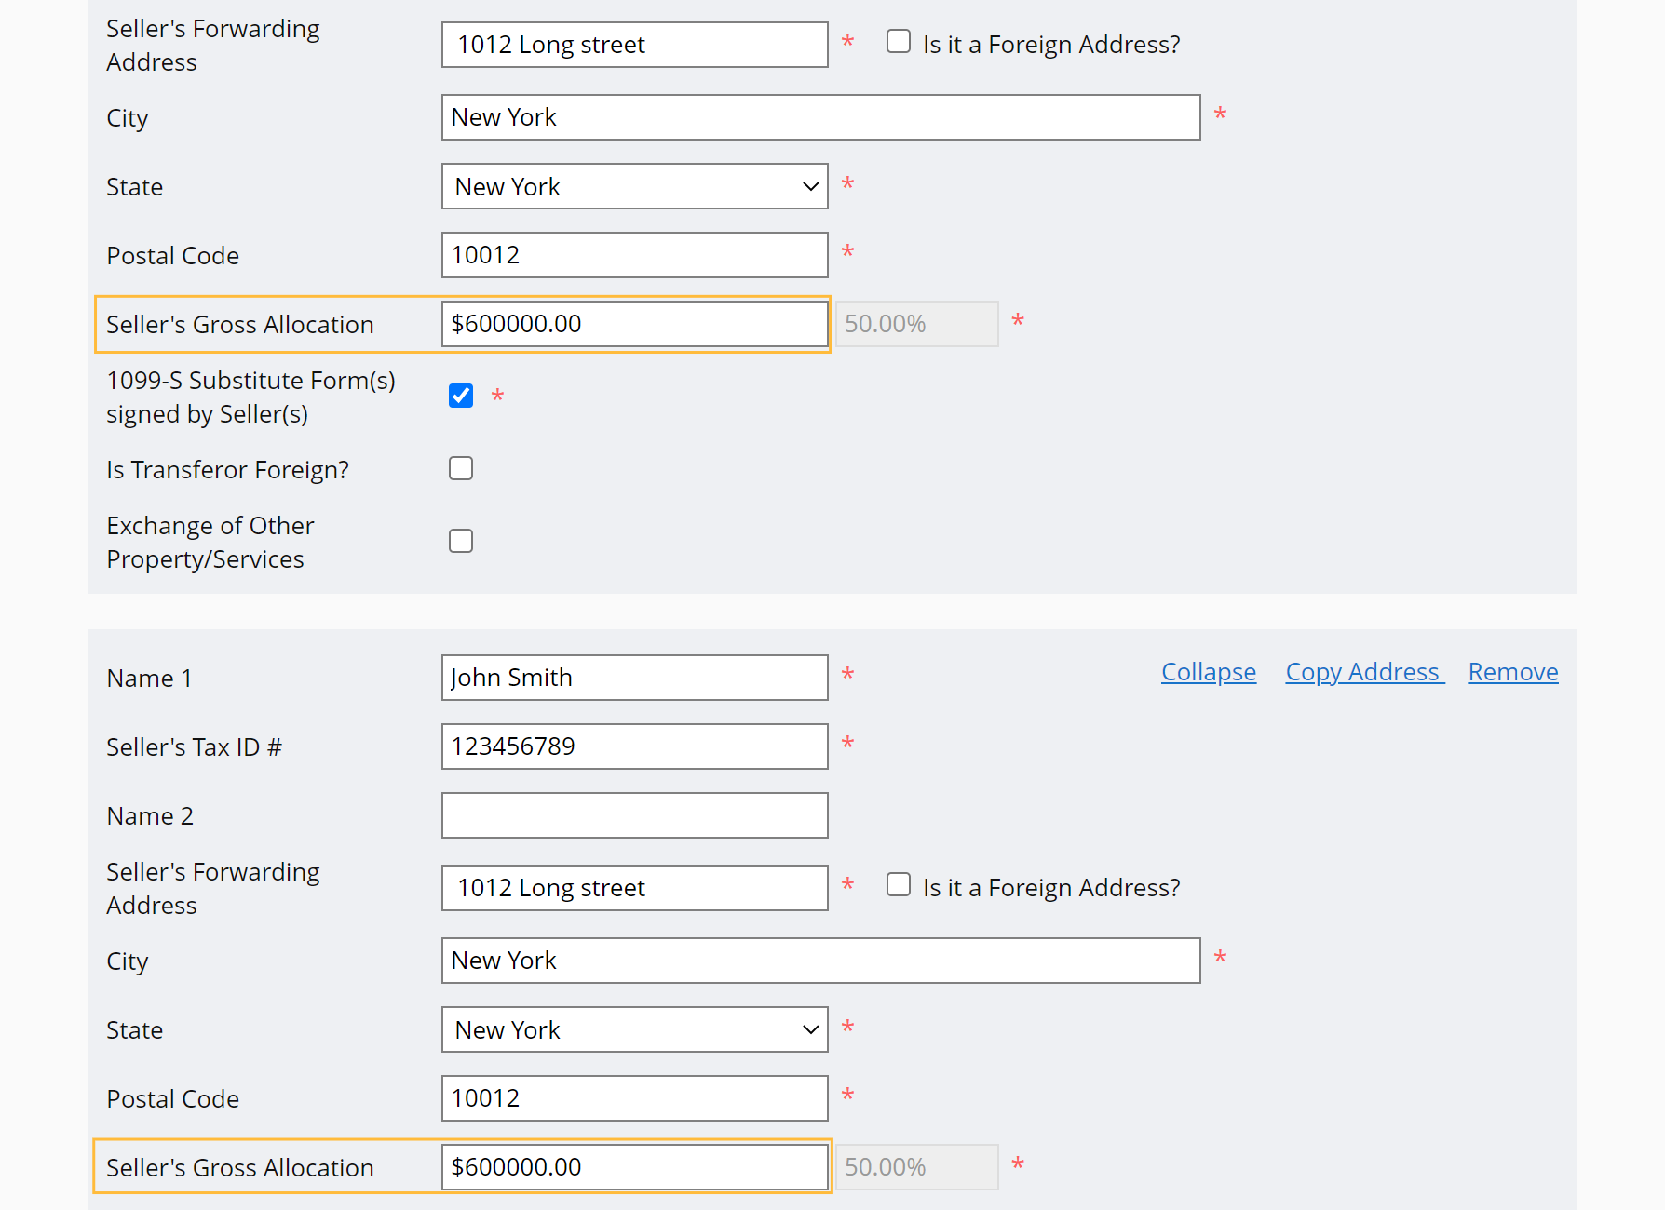Image resolution: width=1665 pixels, height=1210 pixels.
Task: Check John Smith's 'Is it a Foreign Address?' box
Action: tap(899, 885)
